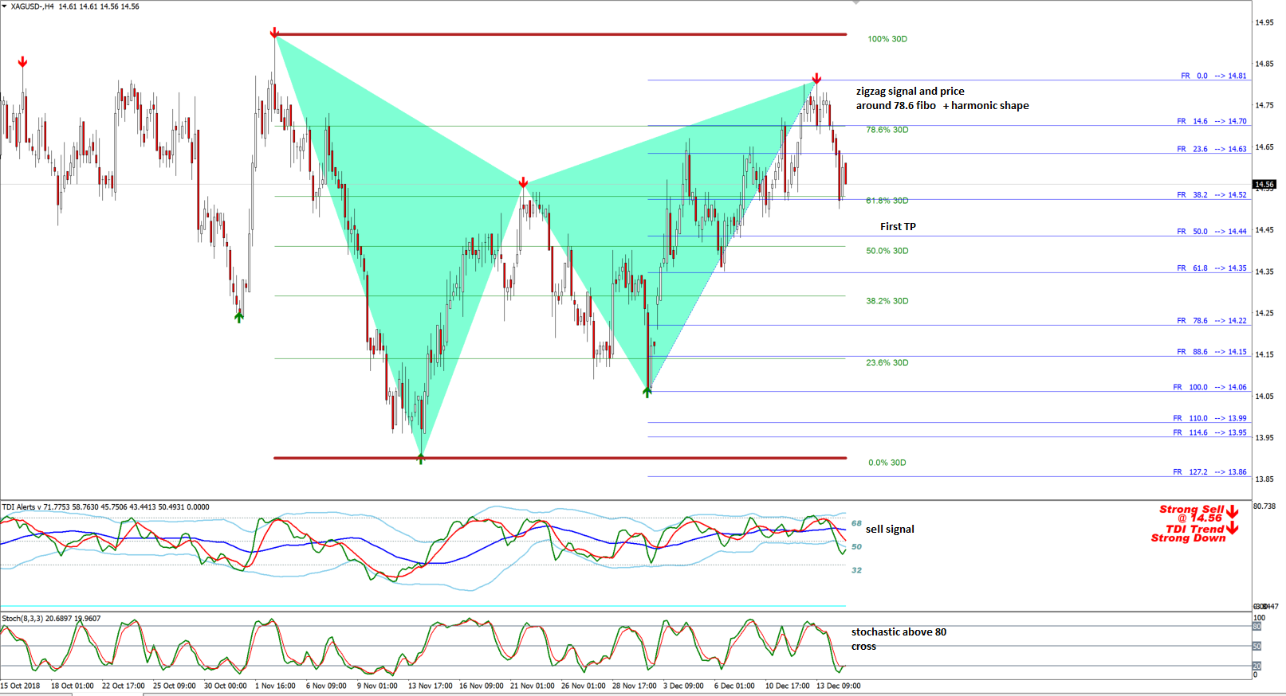Select the green up arrow on the 0.0% 30D line

(421, 459)
